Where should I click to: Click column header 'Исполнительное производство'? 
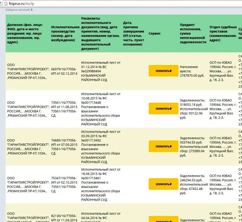coord(65,34)
